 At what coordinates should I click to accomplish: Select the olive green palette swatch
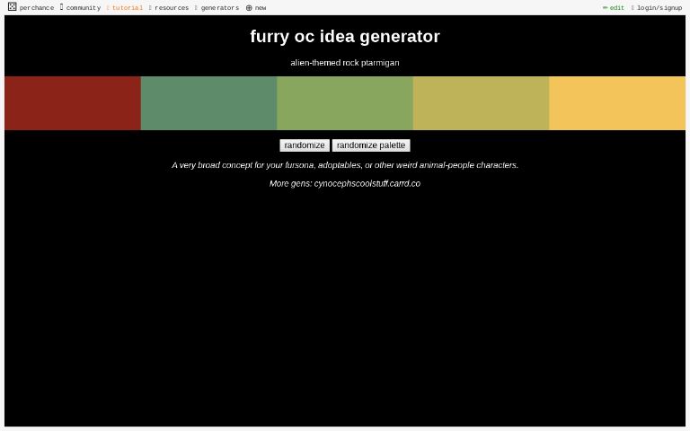(x=344, y=103)
